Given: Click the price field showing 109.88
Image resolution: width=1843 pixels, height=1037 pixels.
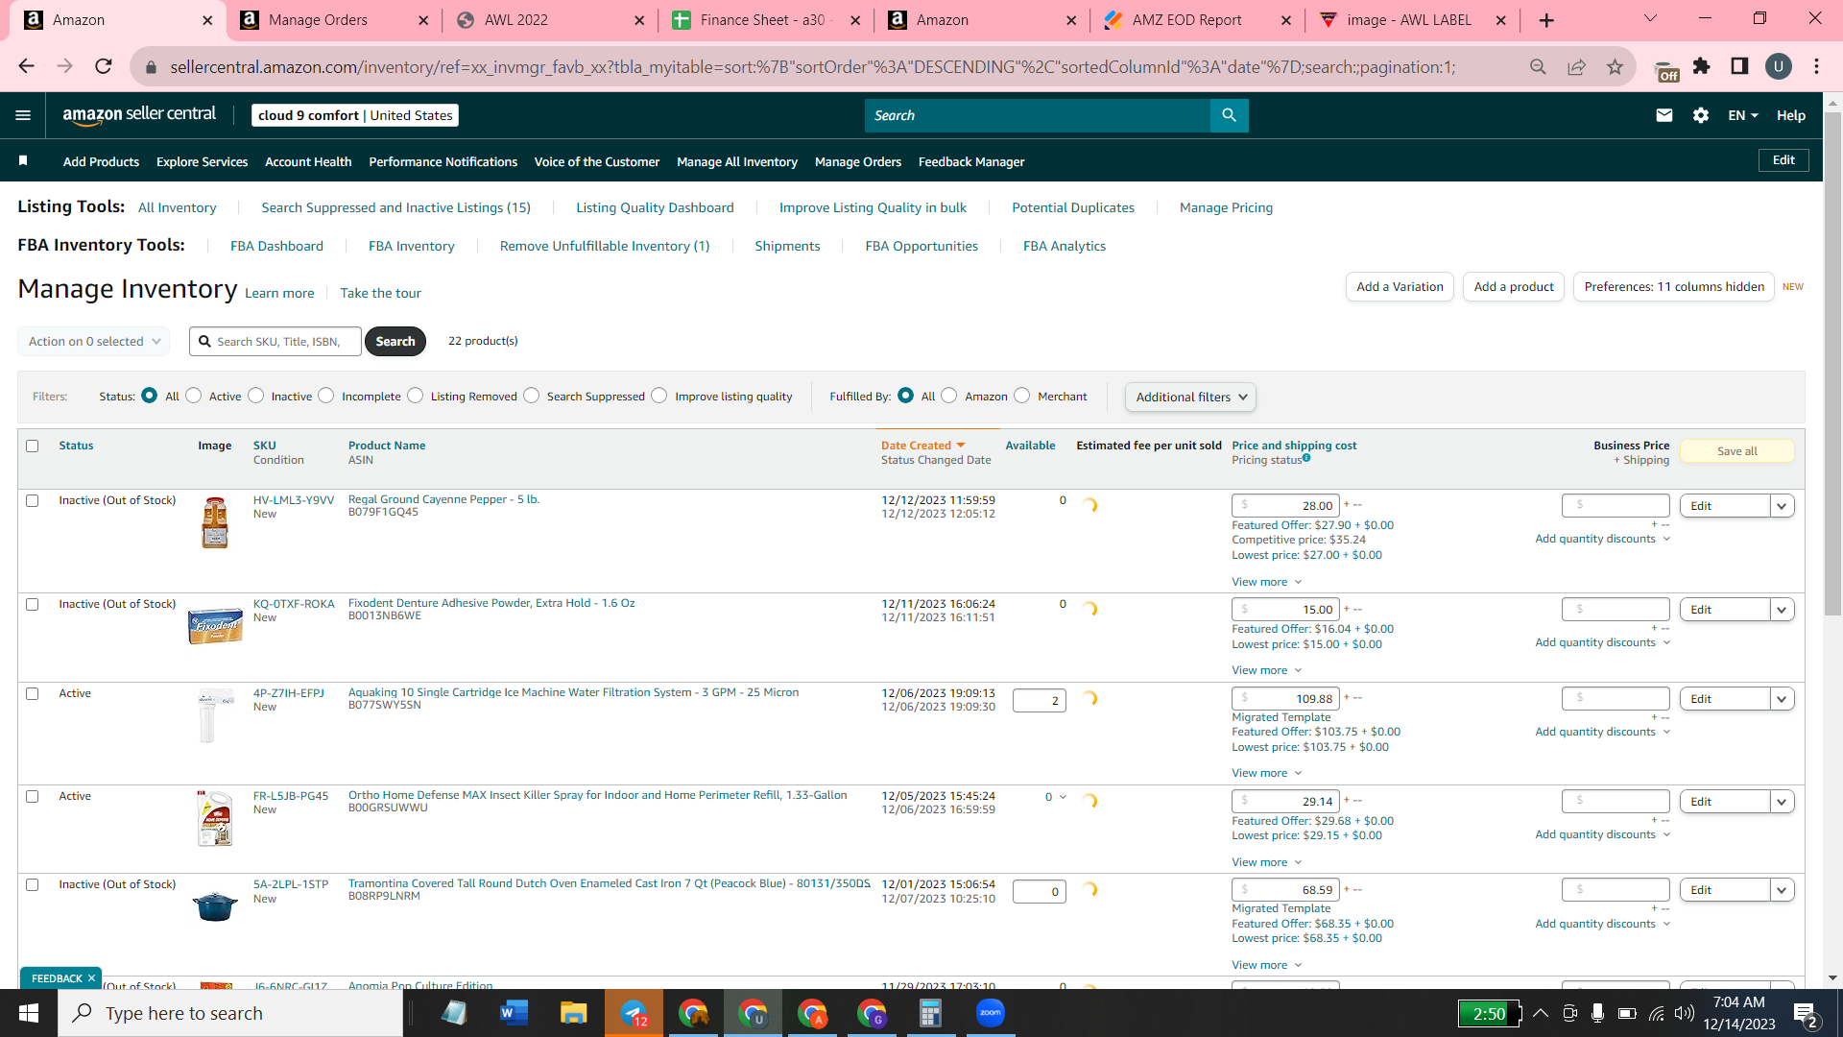Looking at the screenshot, I should (1286, 698).
